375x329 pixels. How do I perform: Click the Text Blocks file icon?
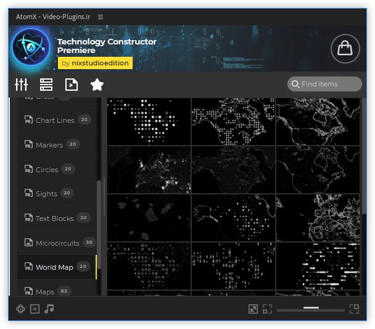(x=28, y=217)
